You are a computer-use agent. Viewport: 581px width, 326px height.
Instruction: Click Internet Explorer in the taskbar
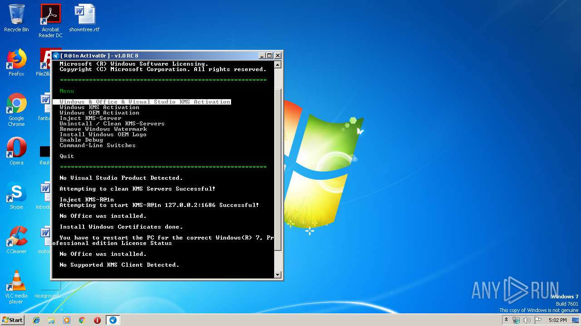(x=36, y=320)
